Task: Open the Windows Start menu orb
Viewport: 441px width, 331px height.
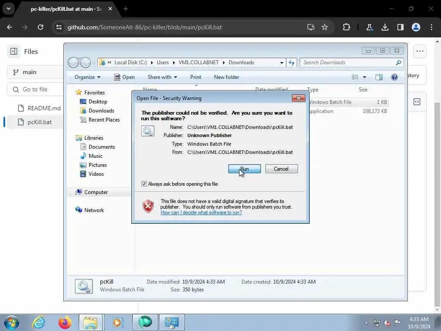Action: pos(12,322)
